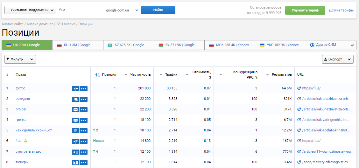Screen dimensions: 359x168
Task: Open the SEO-анализ breadcrumb
Action: coord(66,24)
